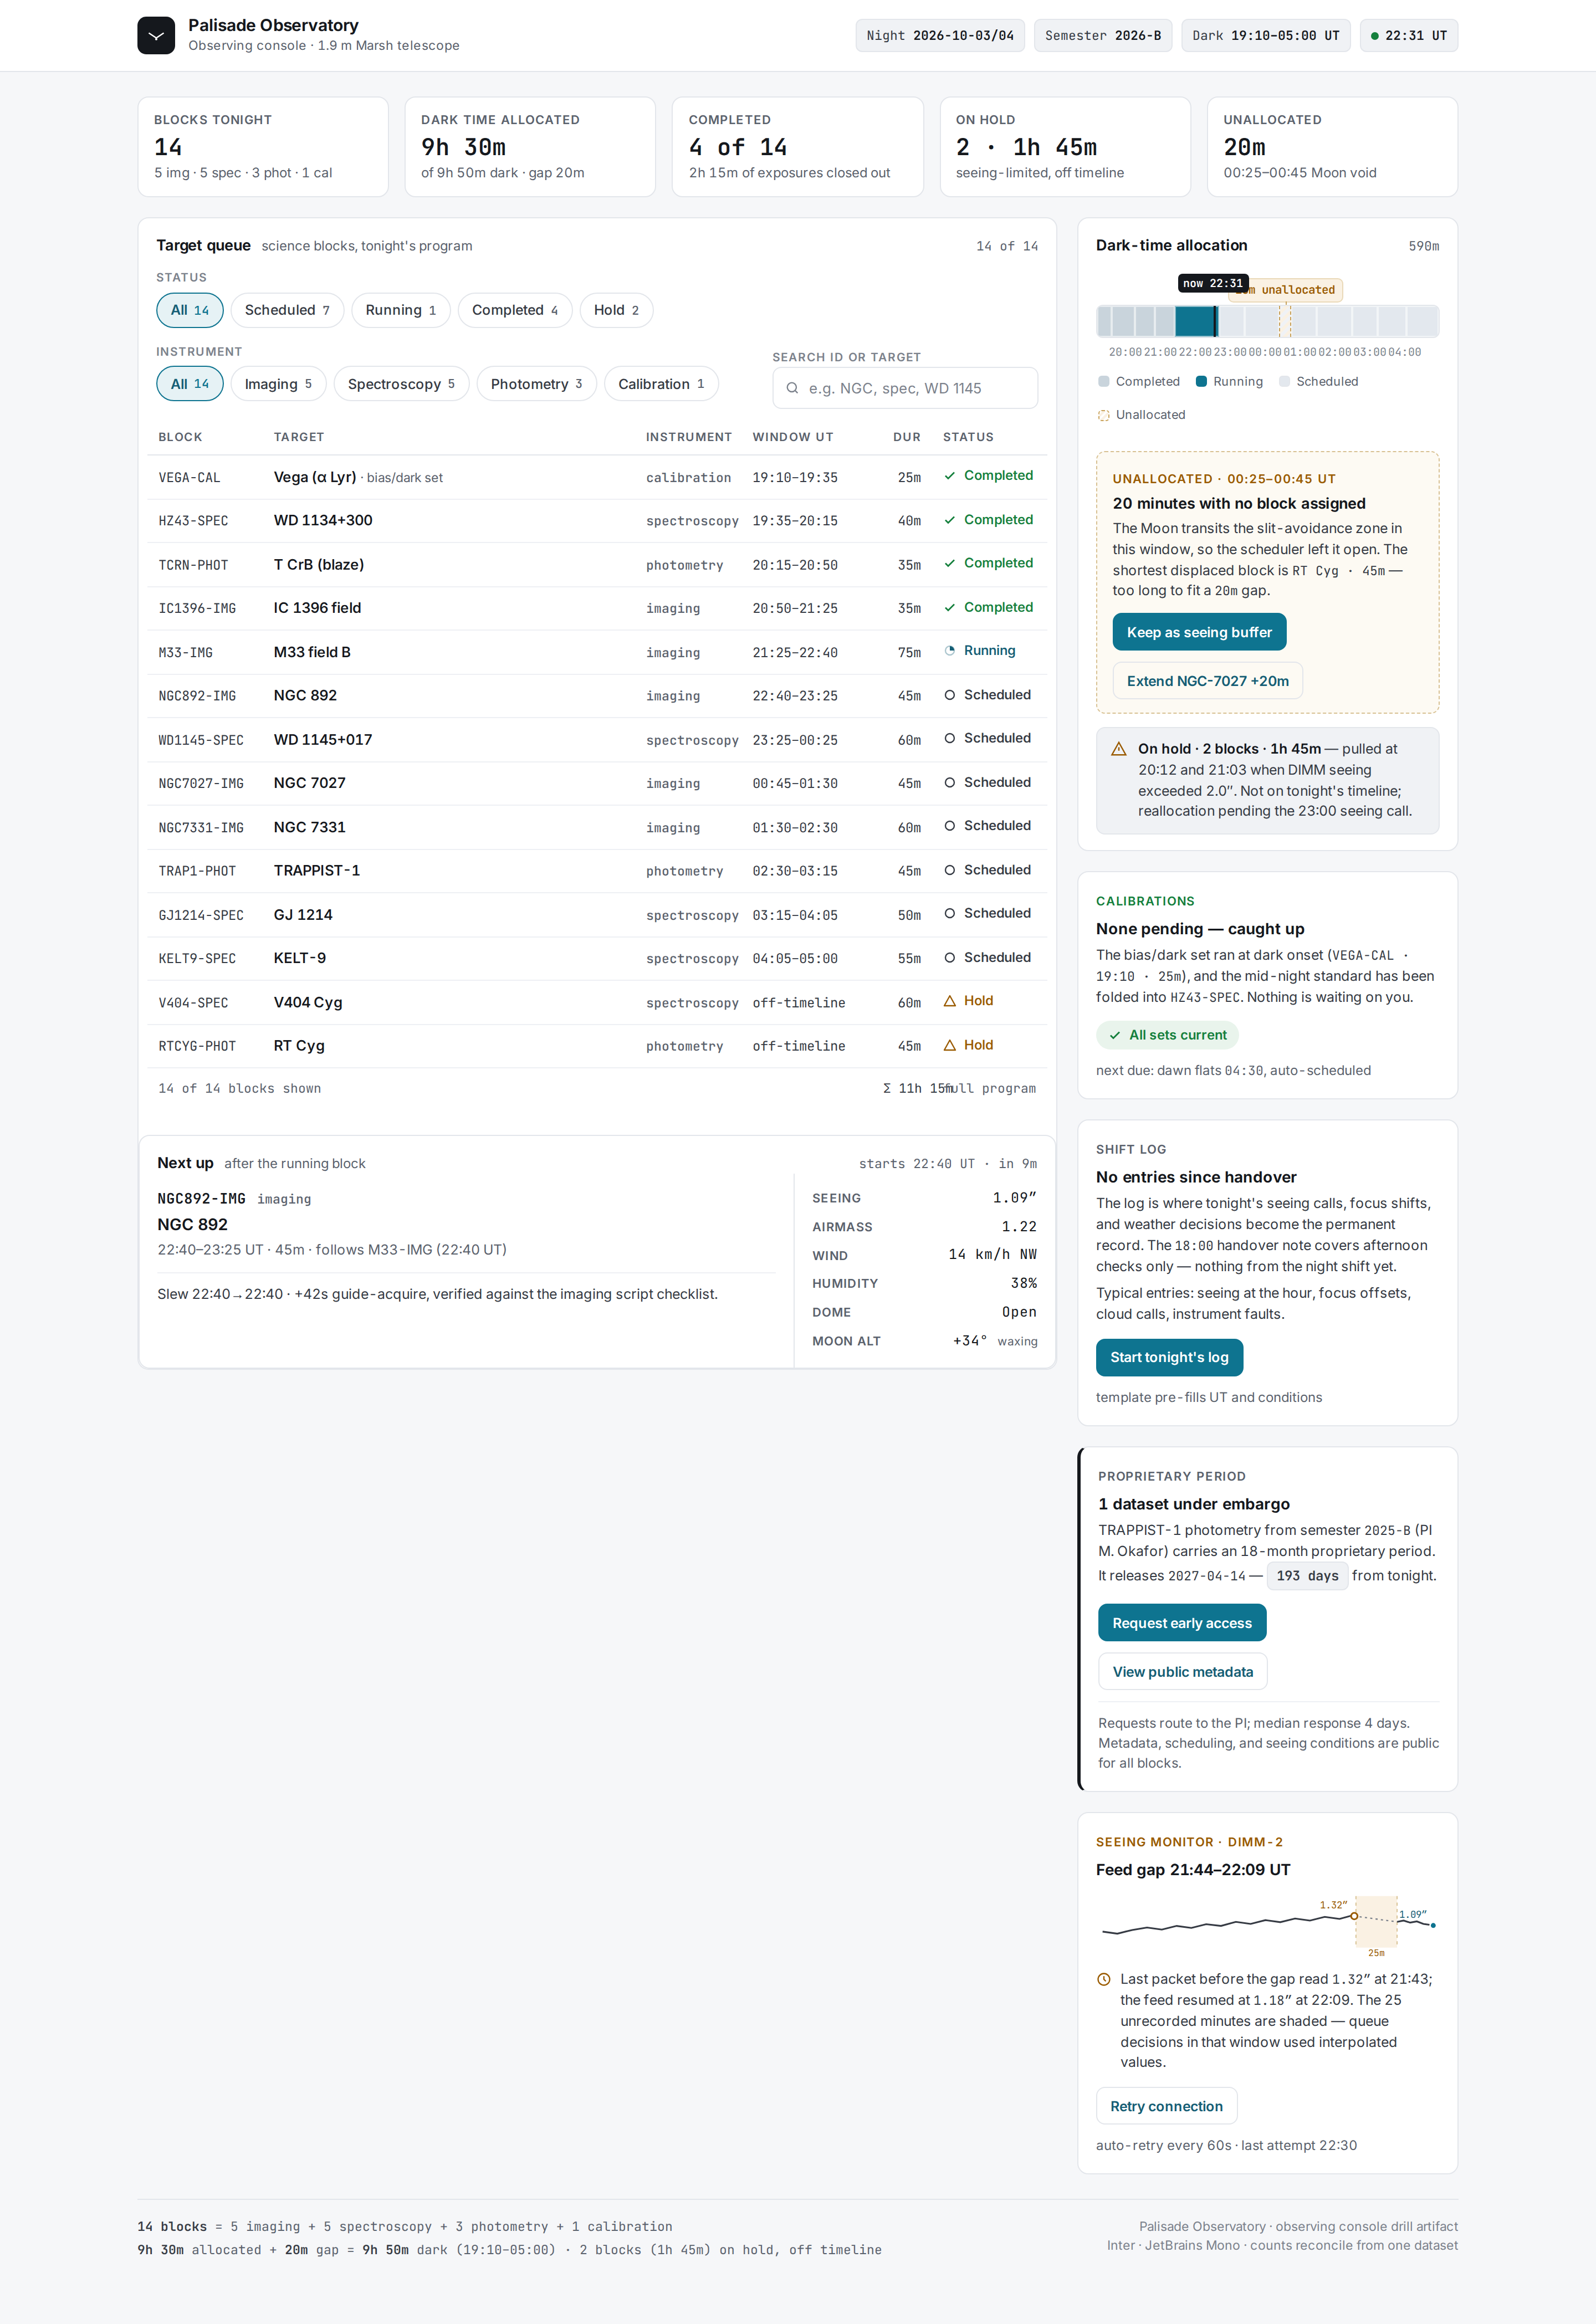This screenshot has height=2324, width=1596.
Task: Click Start tonight's log button
Action: [1169, 1357]
